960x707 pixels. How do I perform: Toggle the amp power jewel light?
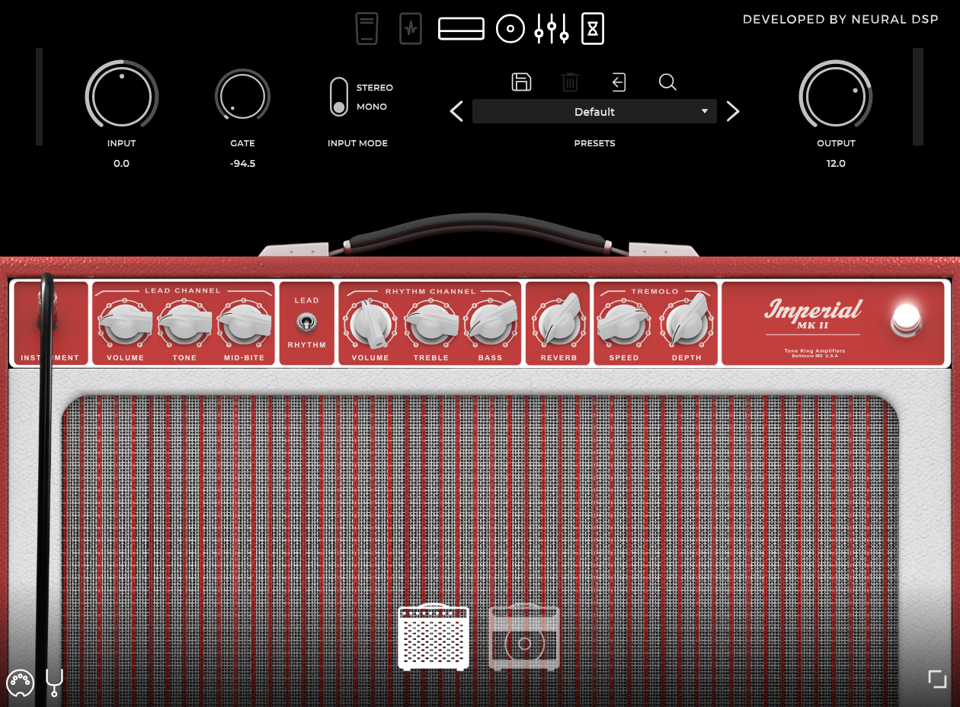click(906, 319)
